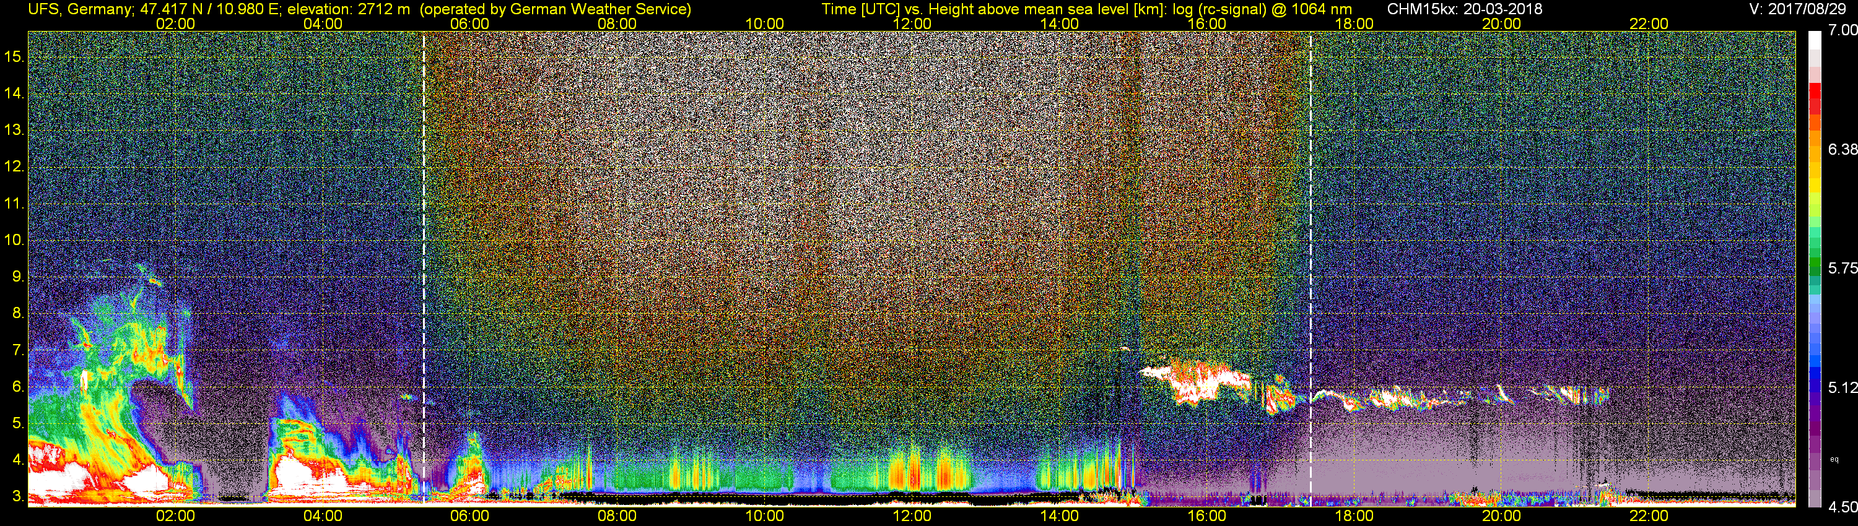The height and width of the screenshot is (526, 1858).
Task: Click the "4." height axis label
Action: click(x=18, y=460)
